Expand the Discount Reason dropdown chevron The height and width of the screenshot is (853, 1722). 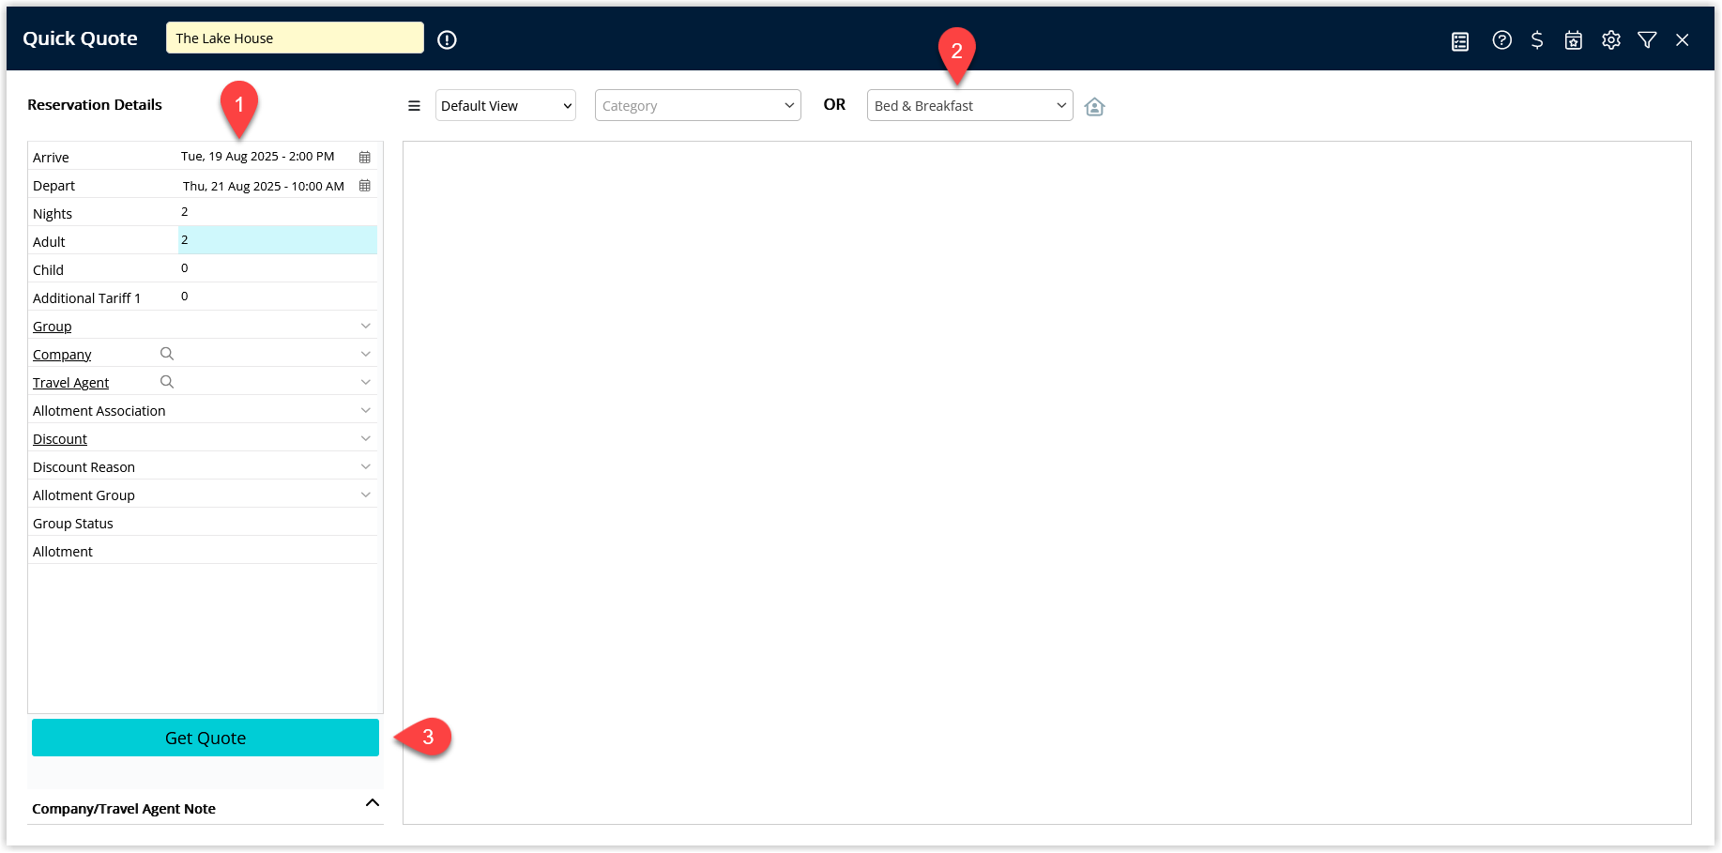point(366,466)
